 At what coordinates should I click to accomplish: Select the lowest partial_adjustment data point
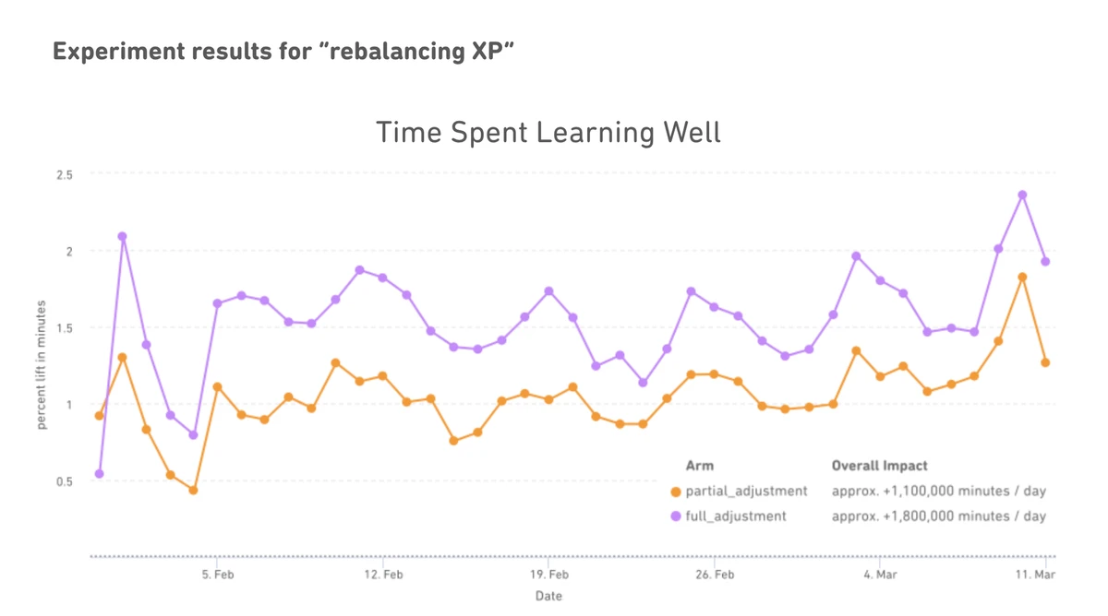tap(193, 491)
